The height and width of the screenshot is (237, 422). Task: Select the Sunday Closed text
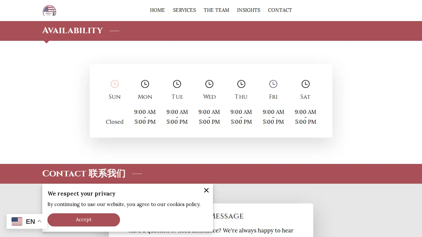click(x=115, y=122)
